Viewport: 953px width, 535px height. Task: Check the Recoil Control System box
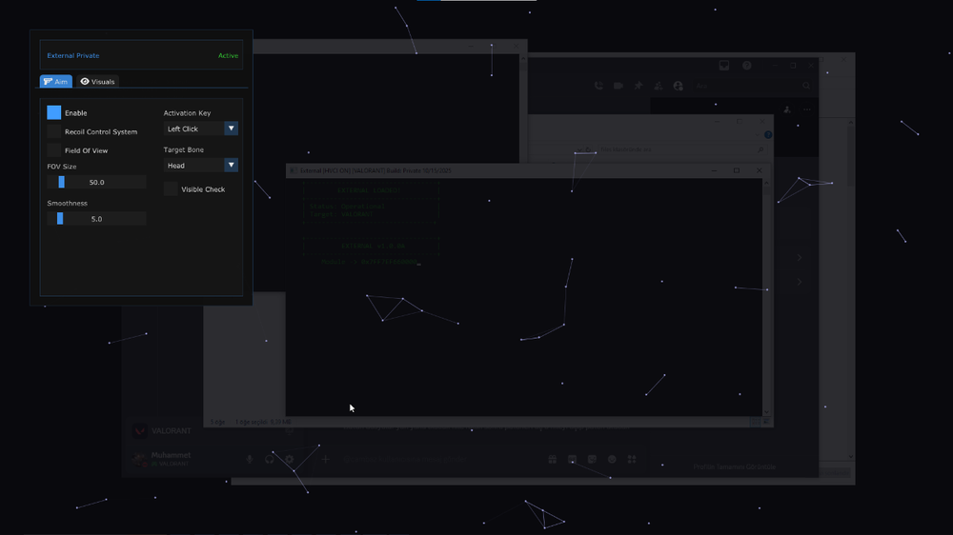pyautogui.click(x=54, y=131)
